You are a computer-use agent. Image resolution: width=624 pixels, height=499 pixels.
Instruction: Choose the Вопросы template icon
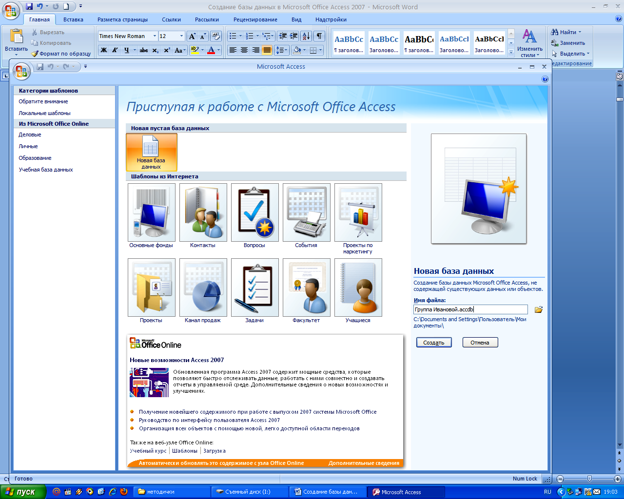(x=254, y=212)
